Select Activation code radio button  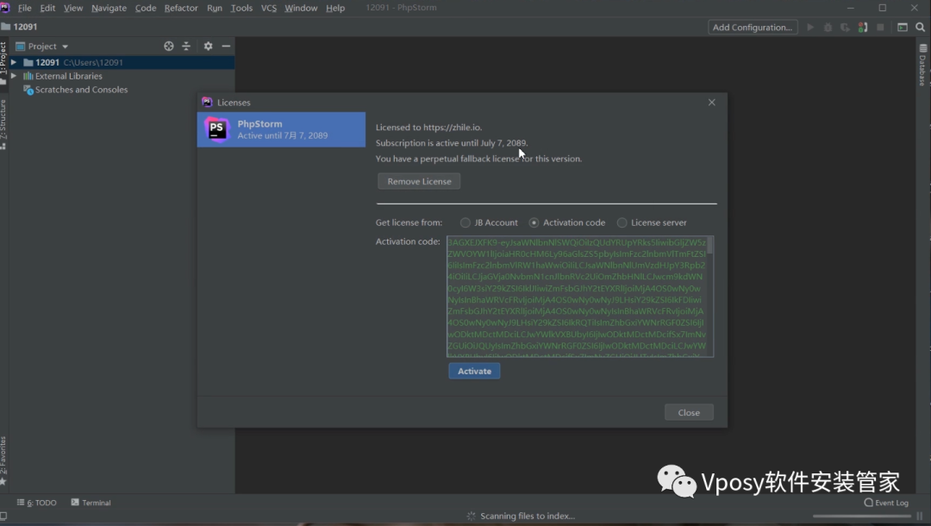pos(534,222)
